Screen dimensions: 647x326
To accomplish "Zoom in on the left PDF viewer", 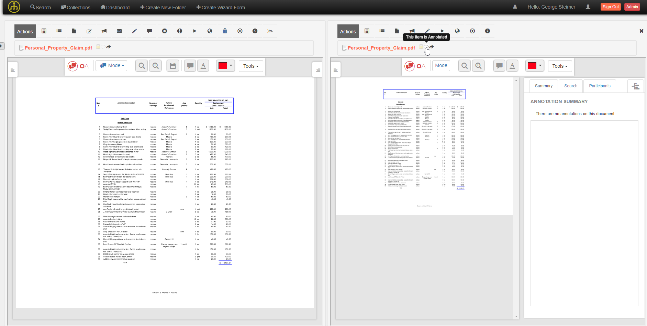I will (155, 65).
